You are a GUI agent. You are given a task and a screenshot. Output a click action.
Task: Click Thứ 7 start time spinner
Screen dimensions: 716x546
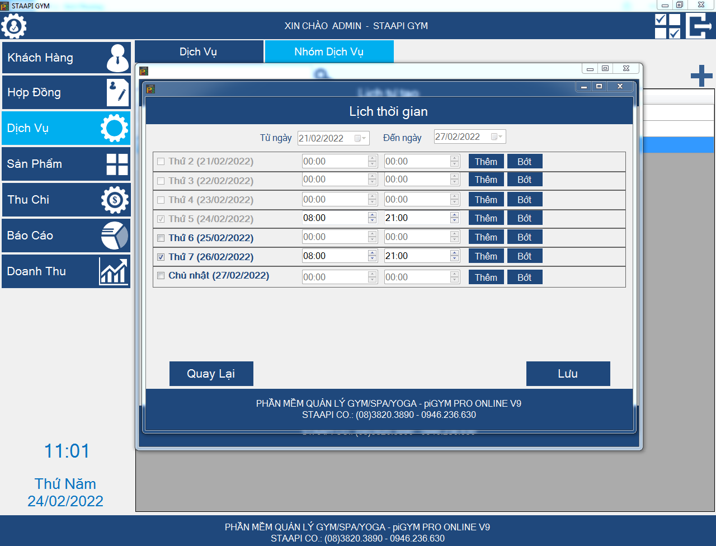point(373,256)
